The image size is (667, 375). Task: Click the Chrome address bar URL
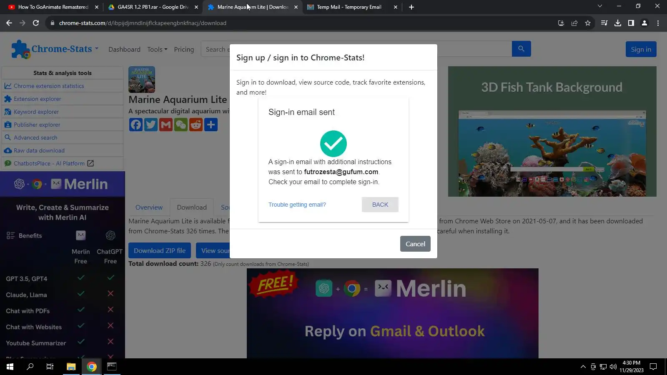143,23
